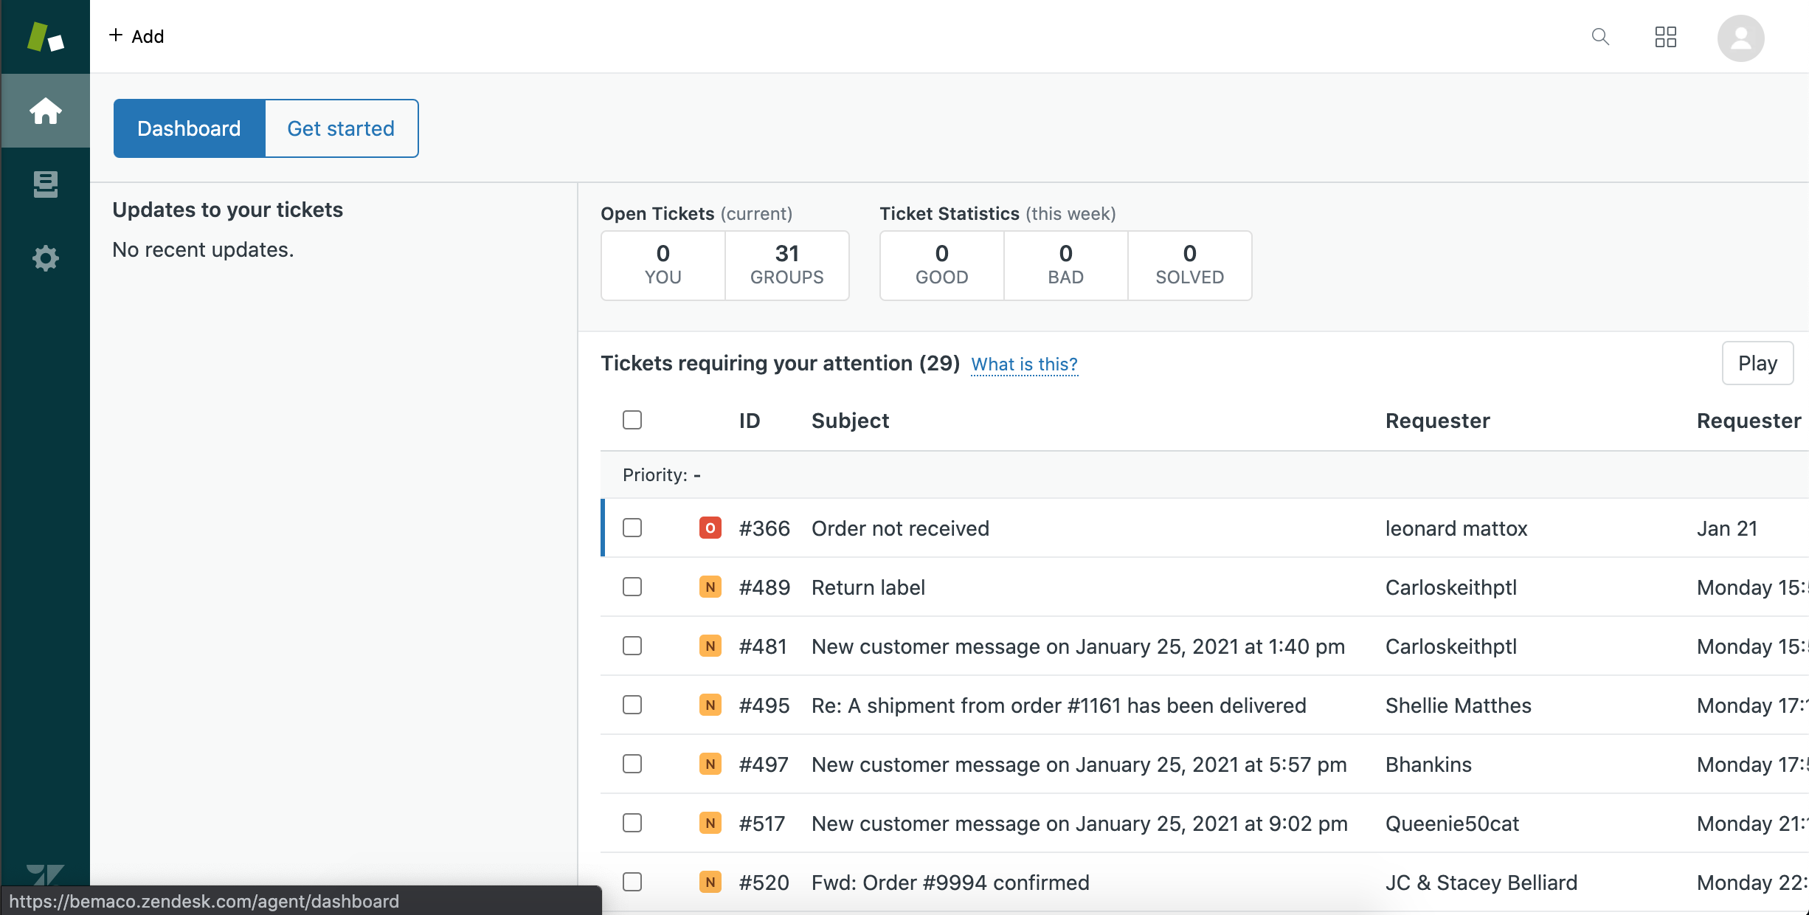
Task: Click the search magnifier icon
Action: (x=1599, y=36)
